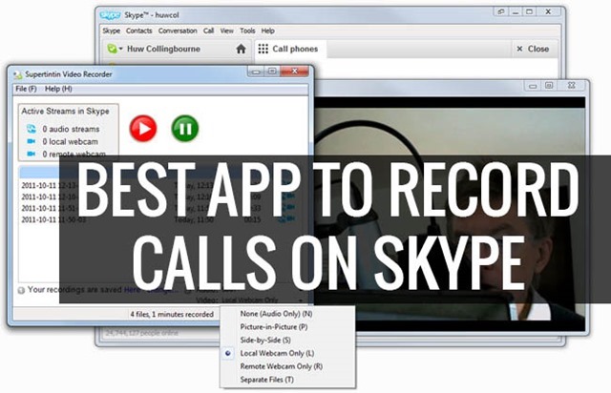Choose Side-by-Side (S) video mode

(x=265, y=340)
